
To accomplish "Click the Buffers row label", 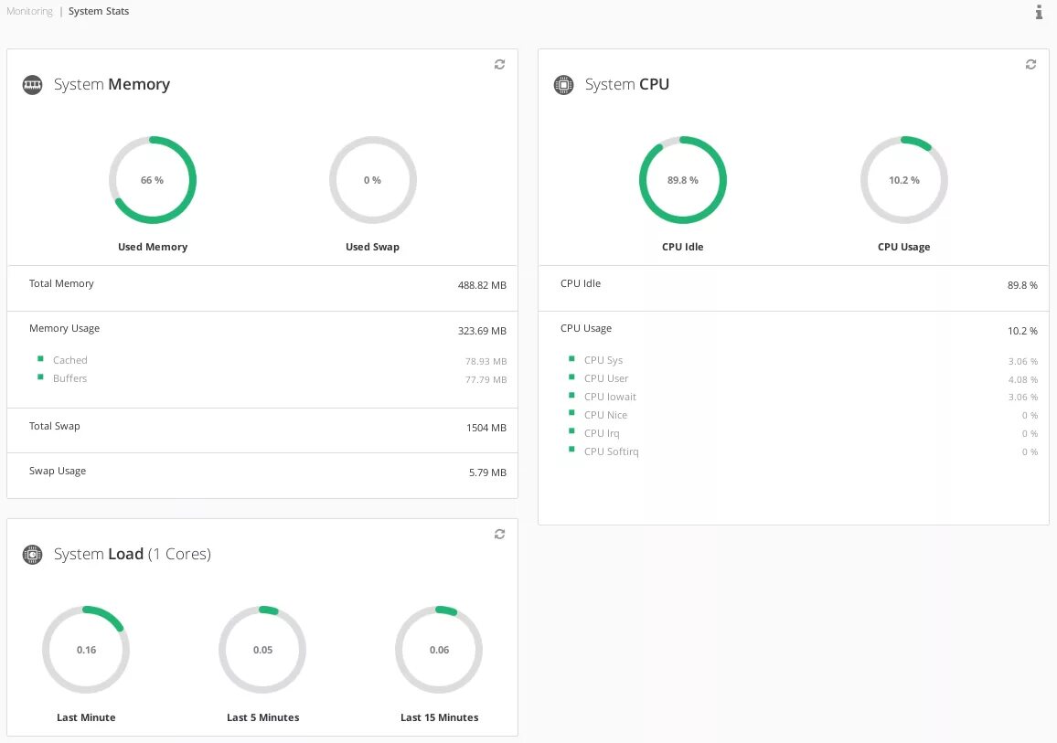I will [x=70, y=378].
